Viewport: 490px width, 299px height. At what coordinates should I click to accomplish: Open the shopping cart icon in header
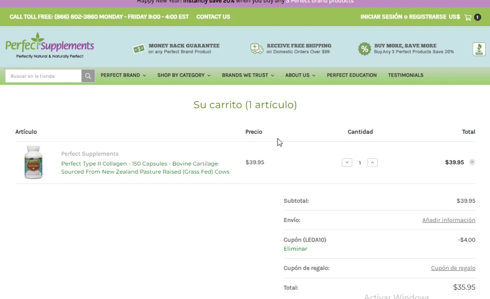tap(468, 17)
